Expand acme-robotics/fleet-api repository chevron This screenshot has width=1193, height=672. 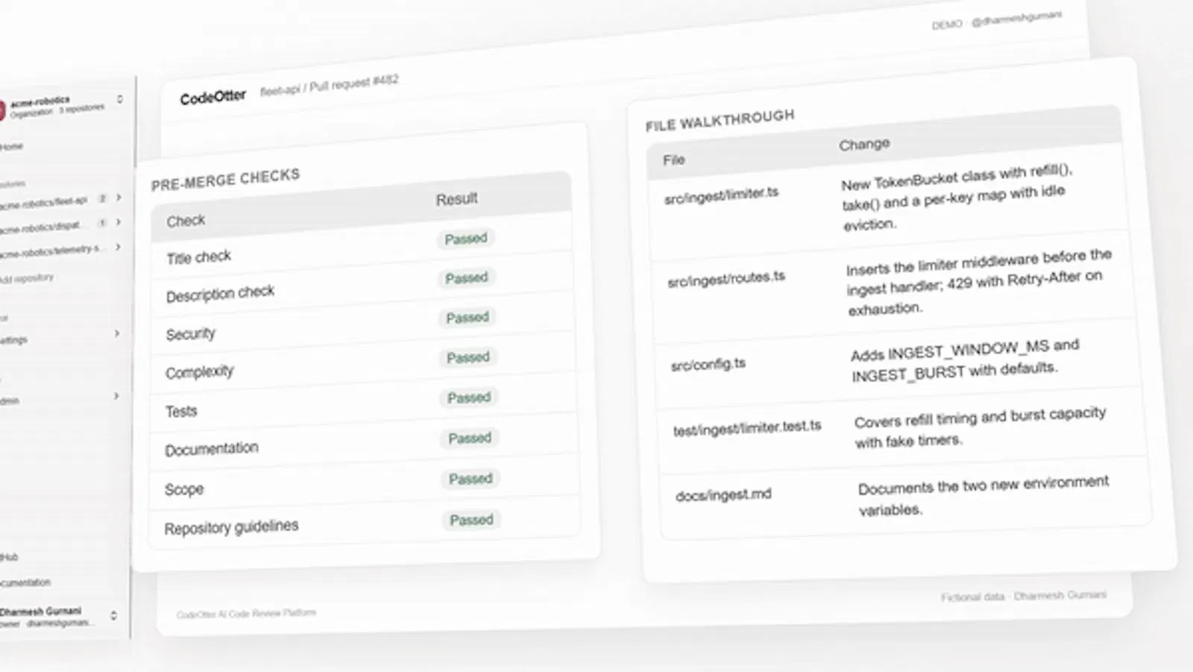point(119,198)
